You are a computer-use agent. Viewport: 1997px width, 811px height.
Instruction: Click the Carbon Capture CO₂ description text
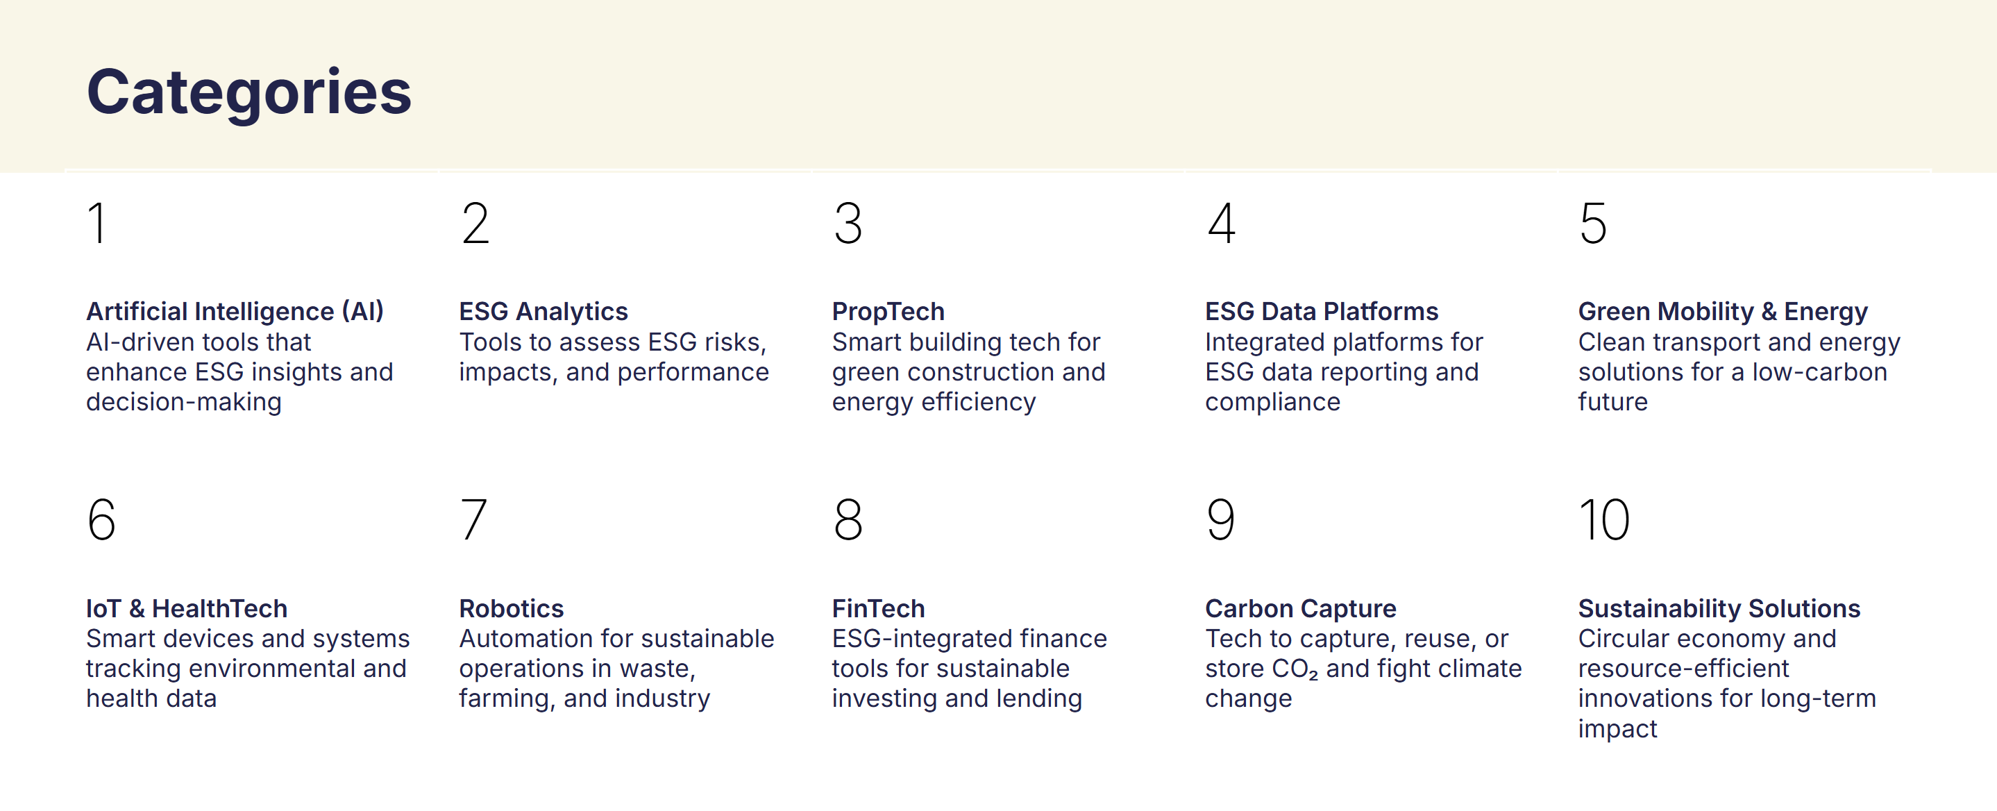tap(1364, 669)
